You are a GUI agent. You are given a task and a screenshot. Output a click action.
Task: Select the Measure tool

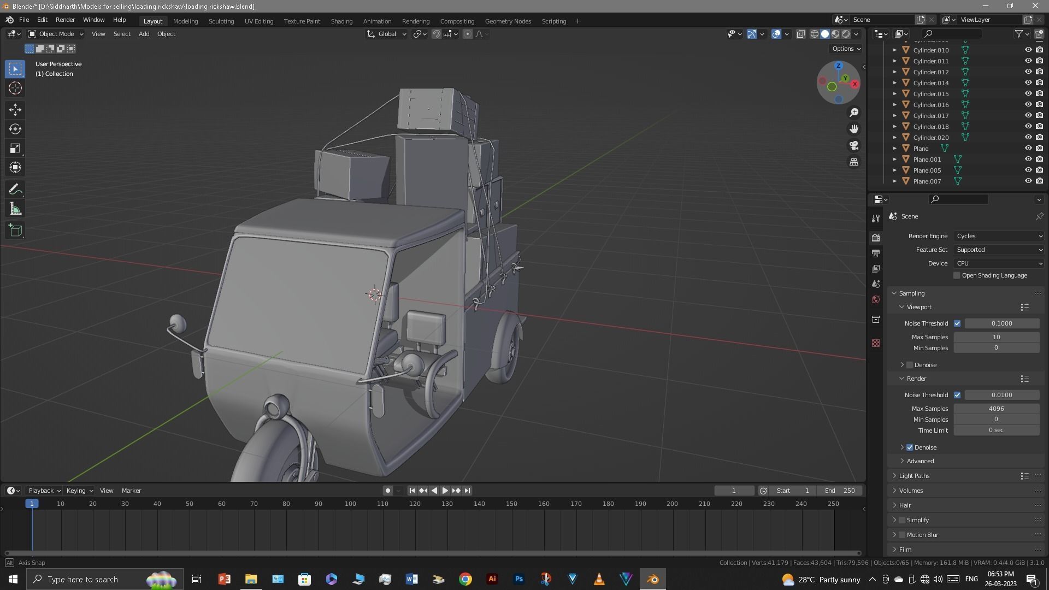pos(15,209)
